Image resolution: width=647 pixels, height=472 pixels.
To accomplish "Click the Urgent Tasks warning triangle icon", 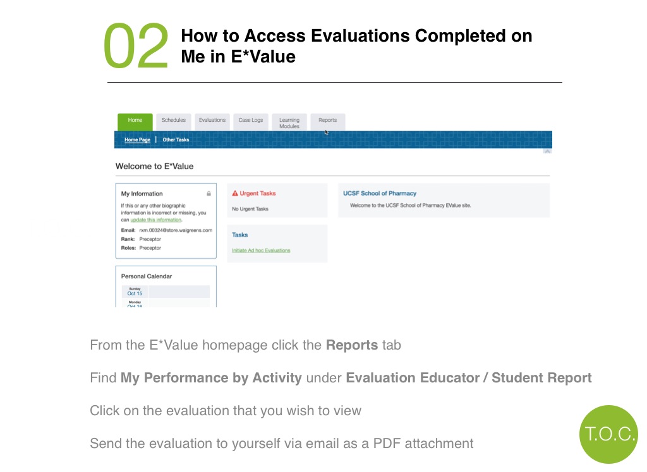I will point(235,193).
